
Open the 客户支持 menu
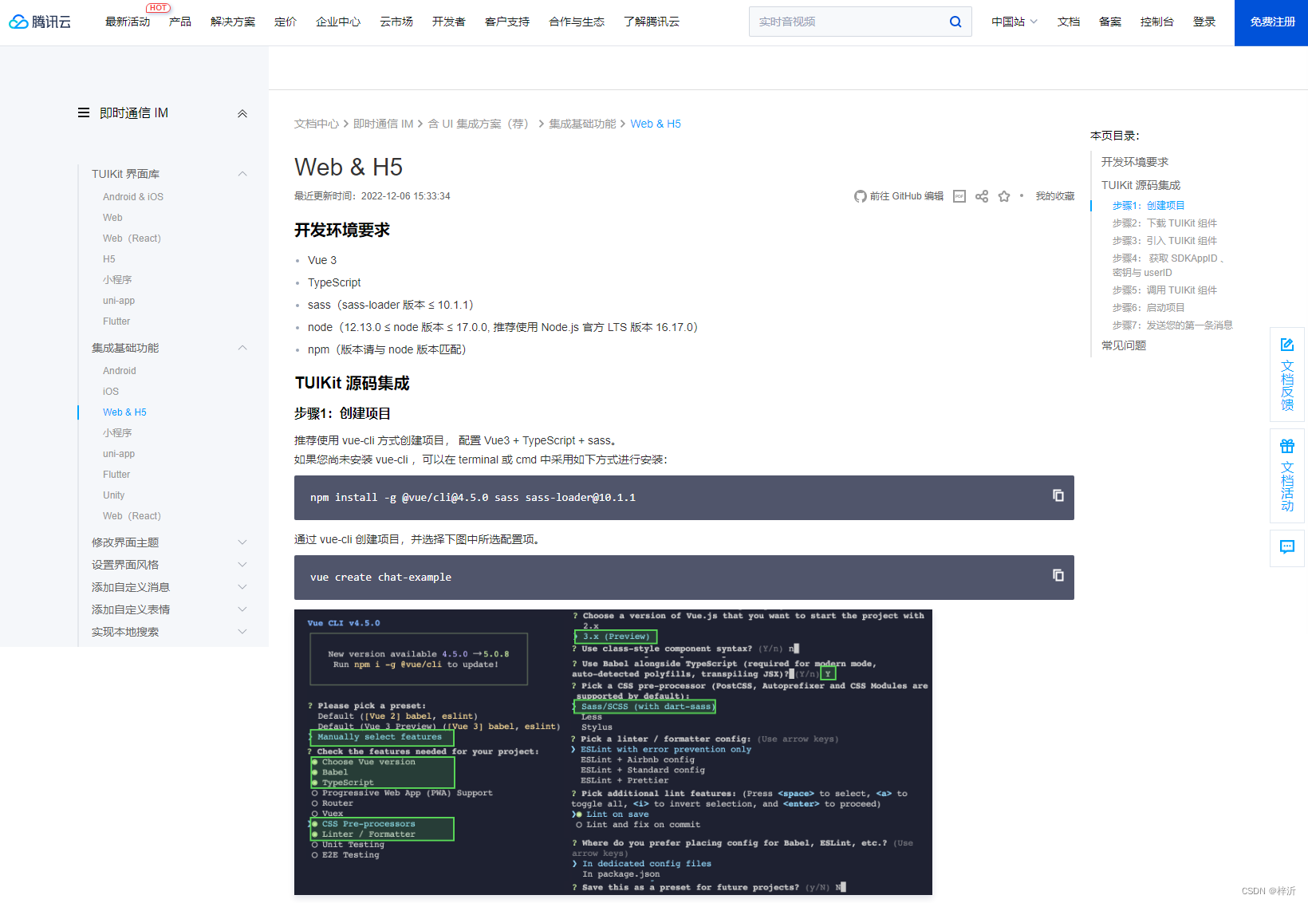tap(507, 22)
